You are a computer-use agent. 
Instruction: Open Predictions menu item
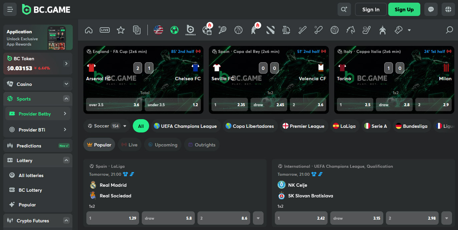pyautogui.click(x=38, y=146)
